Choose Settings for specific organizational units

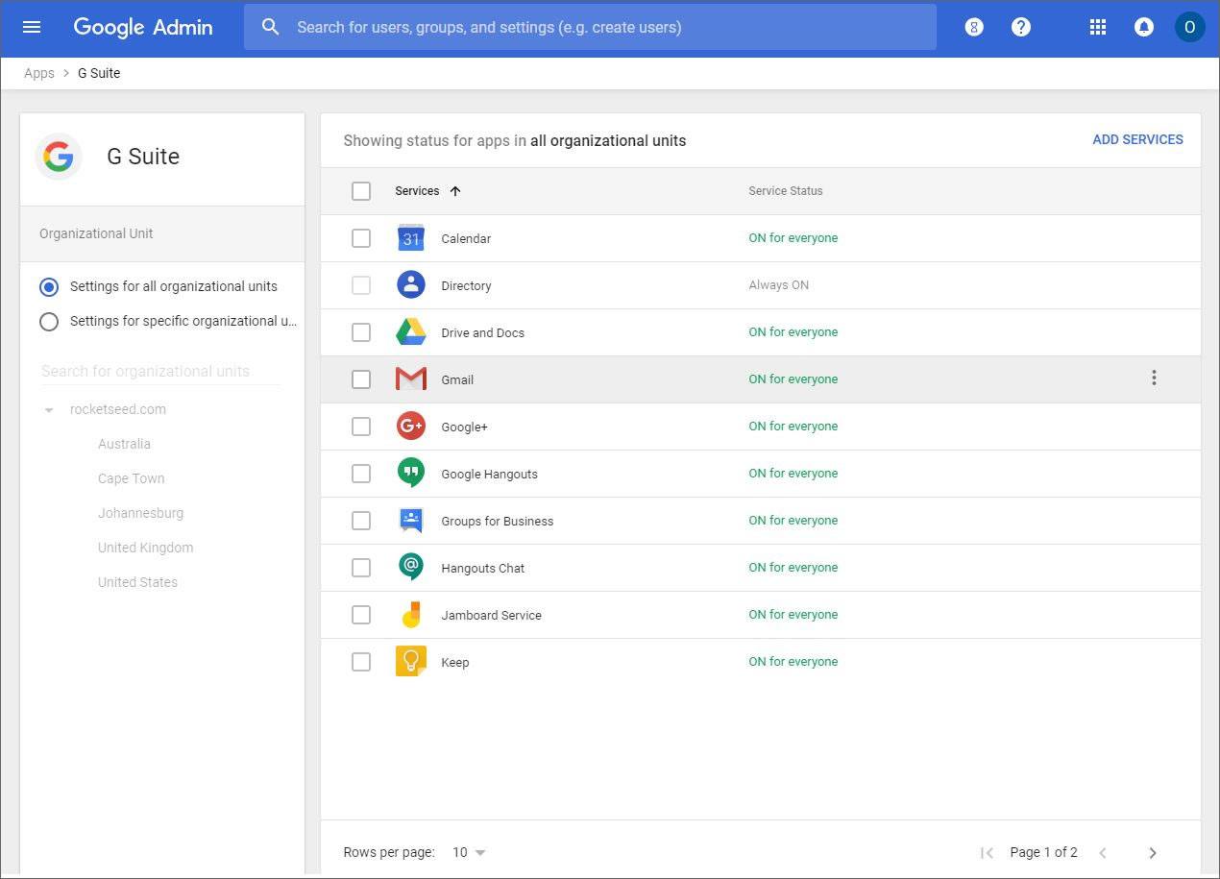[x=49, y=322]
